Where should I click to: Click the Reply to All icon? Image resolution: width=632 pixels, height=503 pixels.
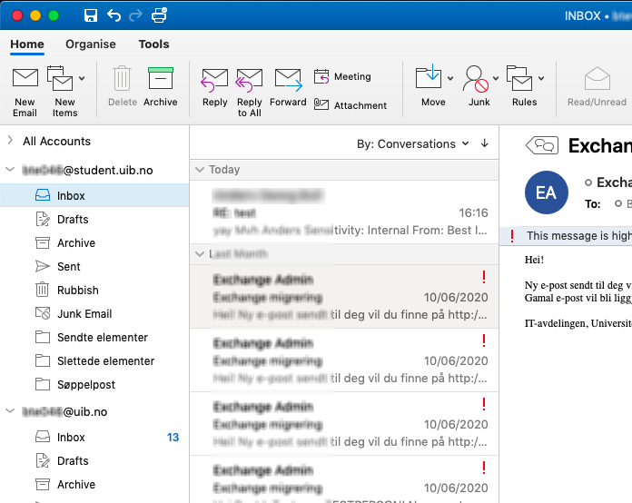[249, 80]
